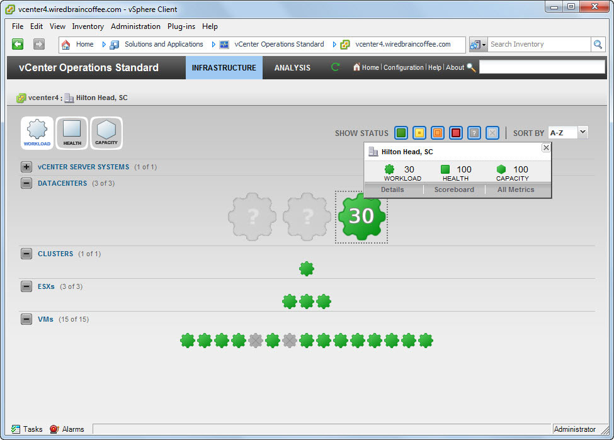The image size is (614, 440).
Task: Click the vCENTER SERVER SYSTEMS heading
Action: [x=83, y=167]
